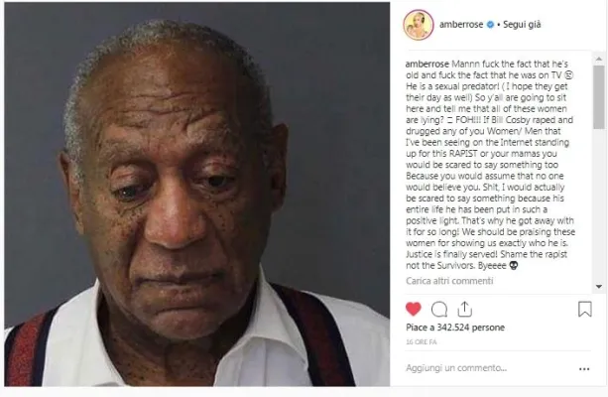This screenshot has height=397, width=608.
Task: Click the comments scrollbar thumb
Action: point(599,97)
